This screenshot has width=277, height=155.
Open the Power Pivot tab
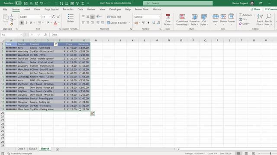tap(142, 9)
